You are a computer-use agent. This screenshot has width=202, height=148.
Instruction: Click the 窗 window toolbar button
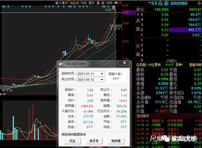click(103, 3)
